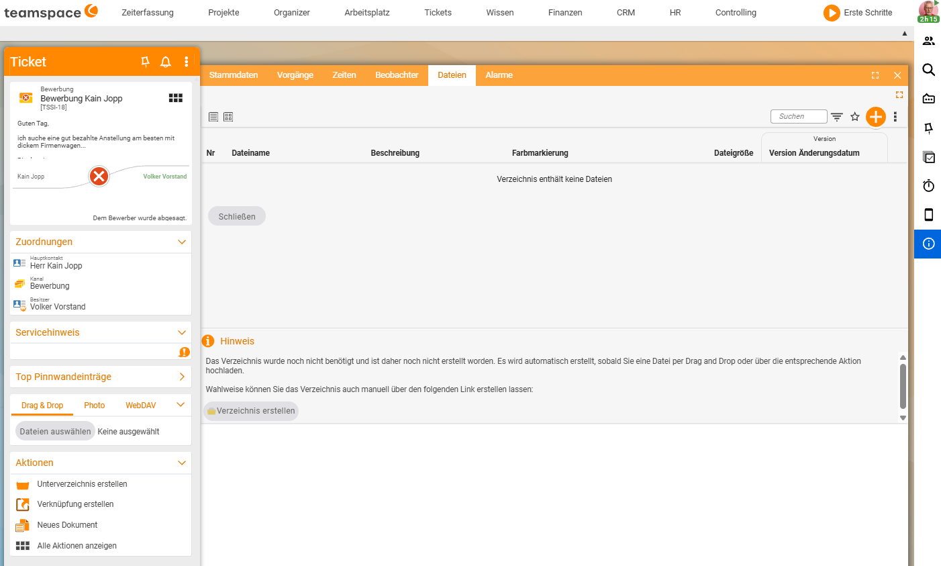The width and height of the screenshot is (941, 566).
Task: Open the Zeiterfassung menu
Action: pos(148,13)
